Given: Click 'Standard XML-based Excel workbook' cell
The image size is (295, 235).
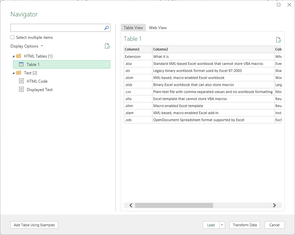Looking at the screenshot, I should tap(213, 64).
